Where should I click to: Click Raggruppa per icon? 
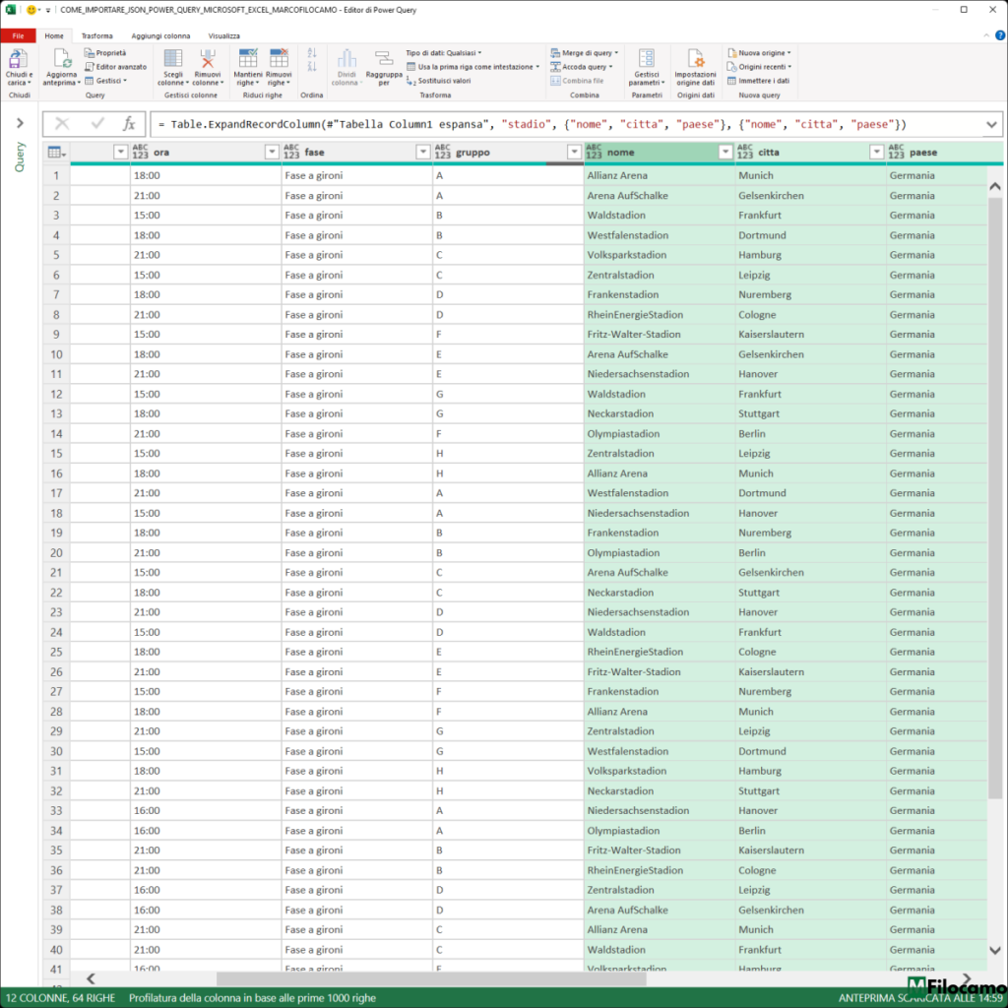pos(384,58)
